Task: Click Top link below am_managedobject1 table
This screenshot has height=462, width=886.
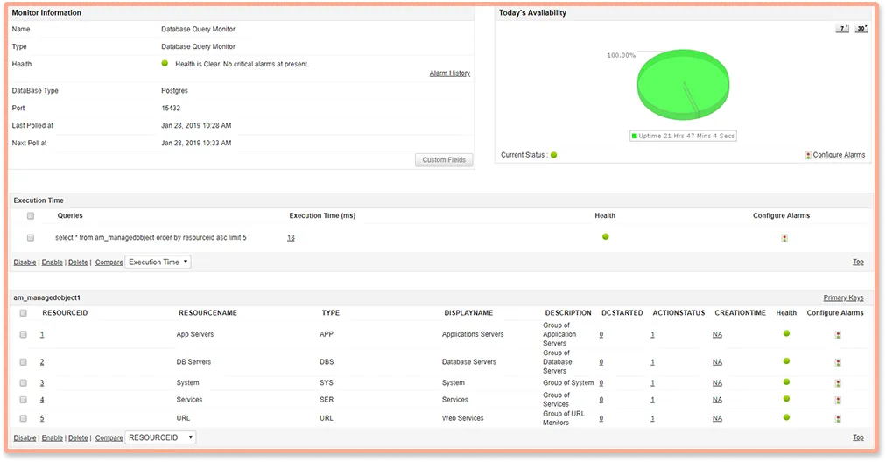Action: (x=858, y=437)
